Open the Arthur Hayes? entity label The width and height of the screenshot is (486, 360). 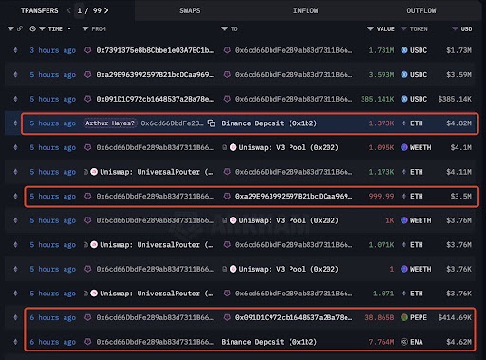point(110,123)
